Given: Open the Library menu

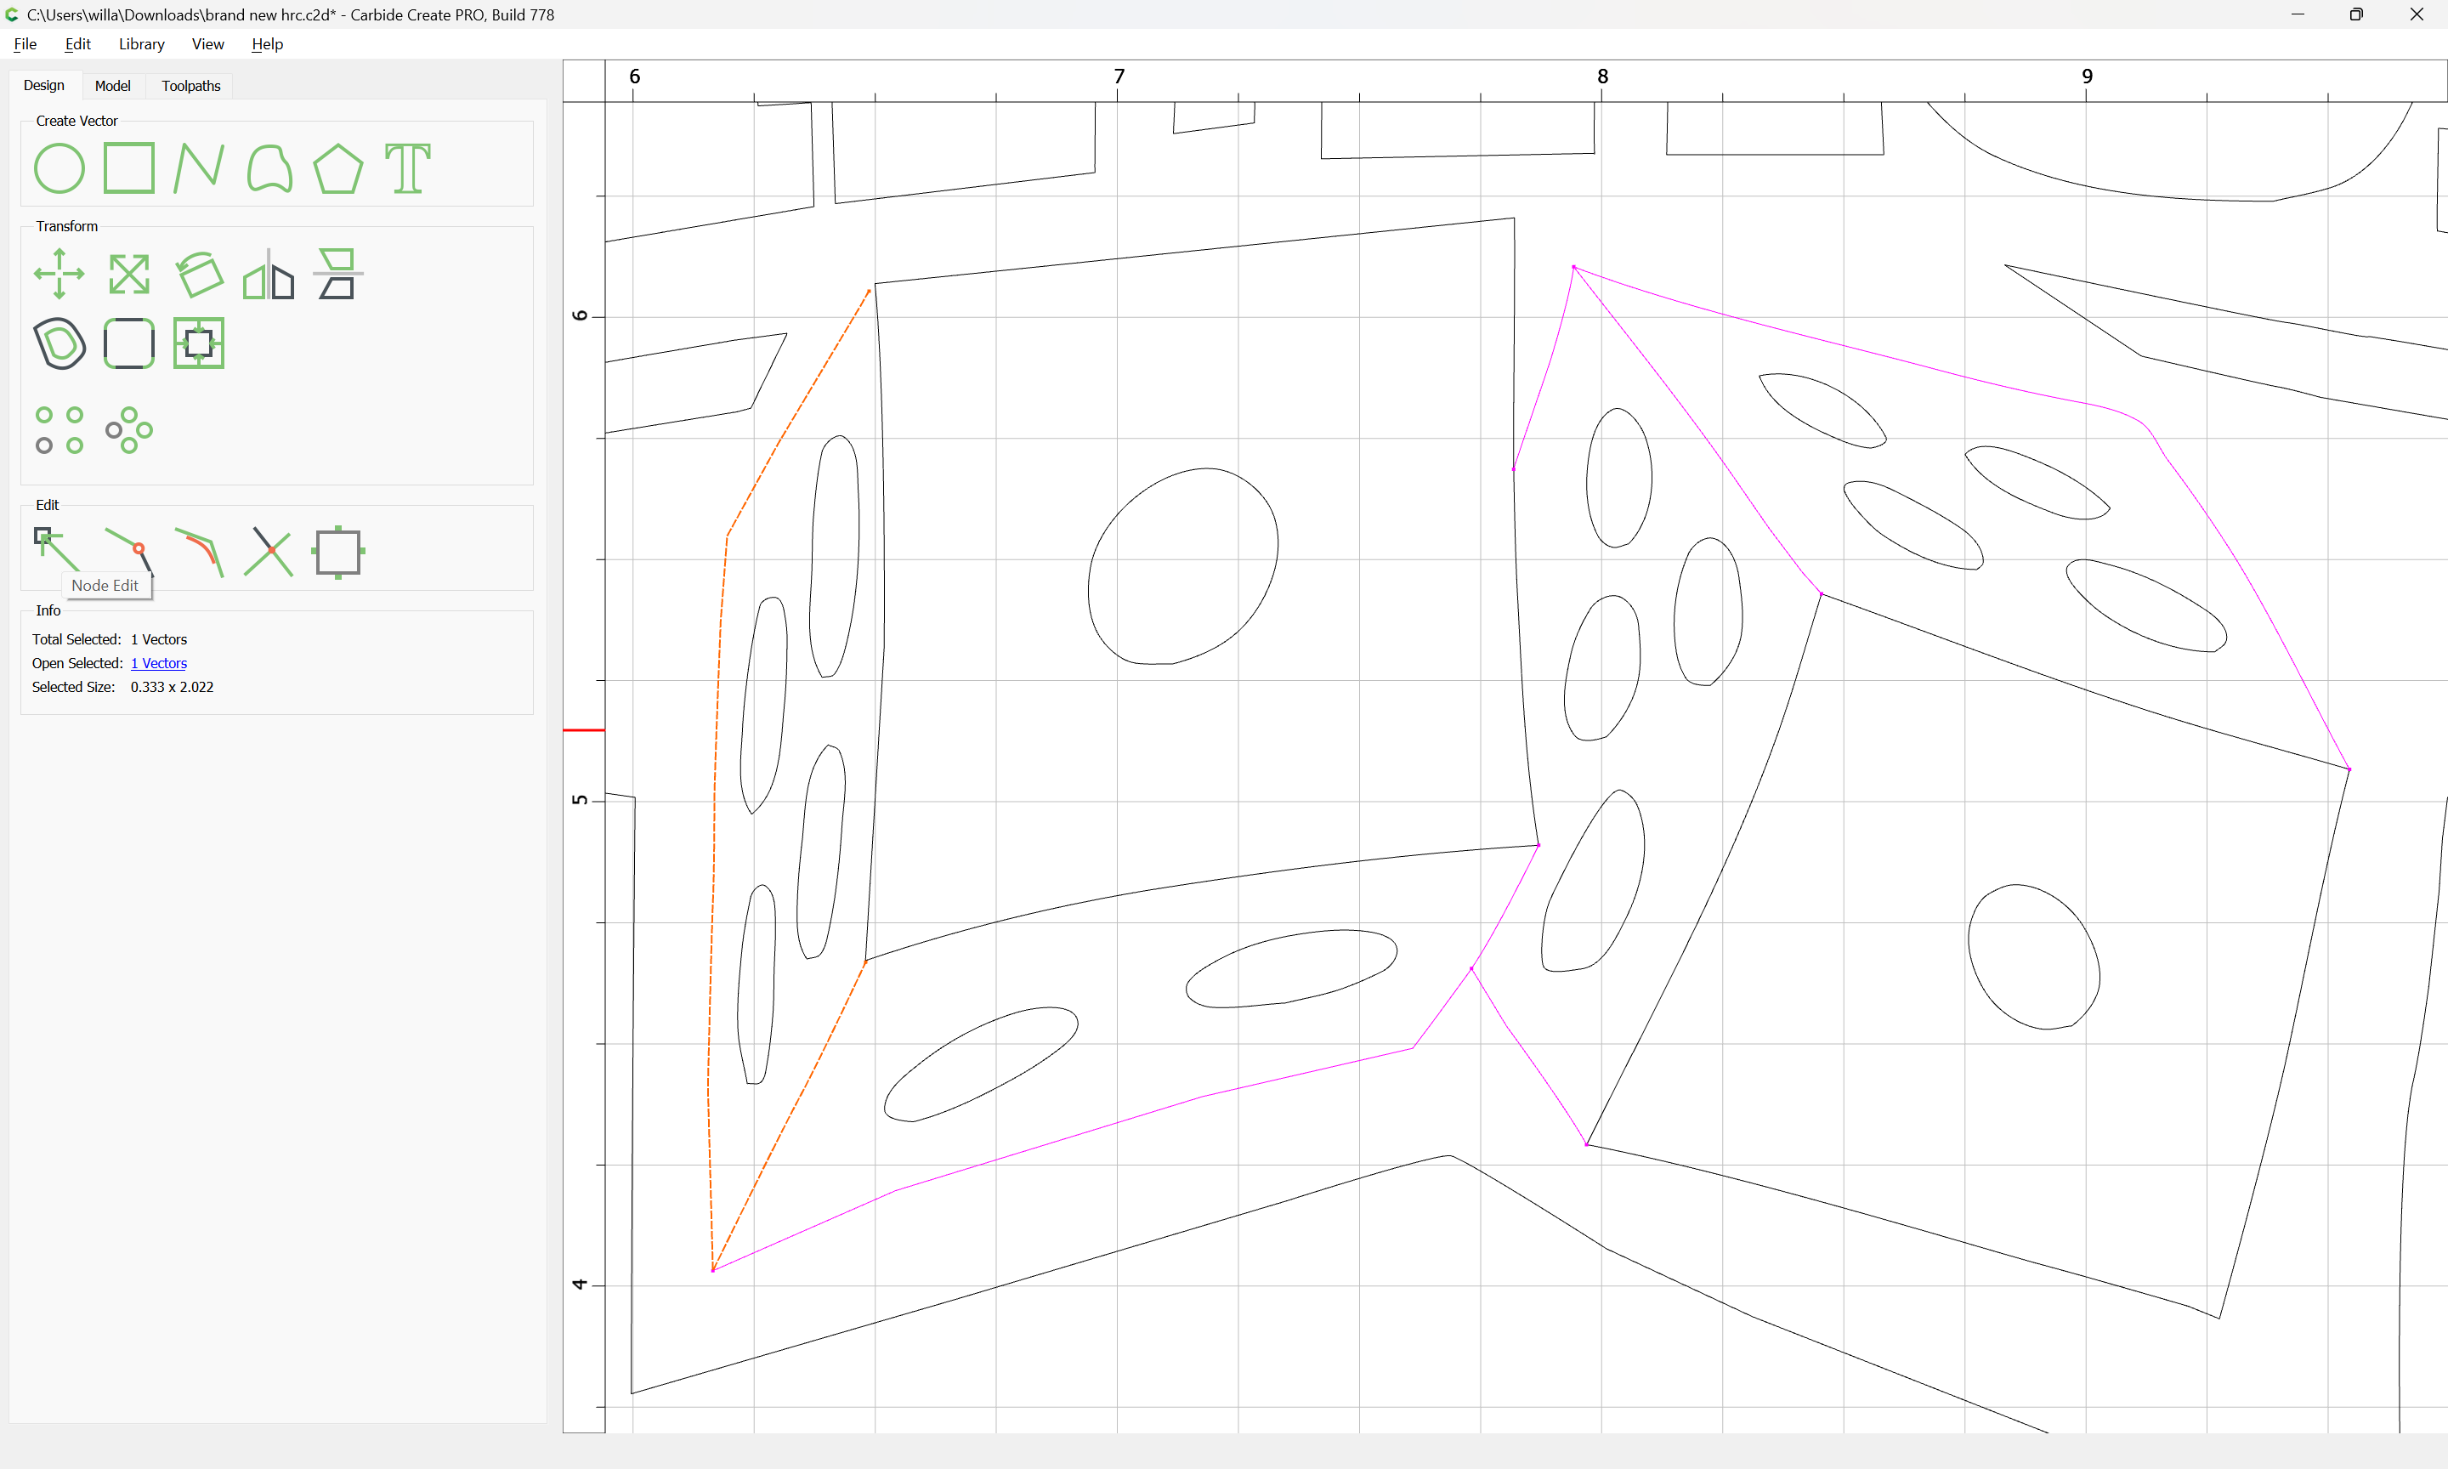Looking at the screenshot, I should (x=141, y=43).
